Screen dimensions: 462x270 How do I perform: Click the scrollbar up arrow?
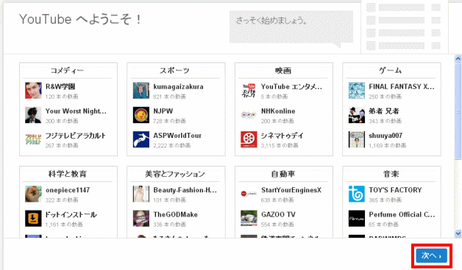[x=458, y=59]
